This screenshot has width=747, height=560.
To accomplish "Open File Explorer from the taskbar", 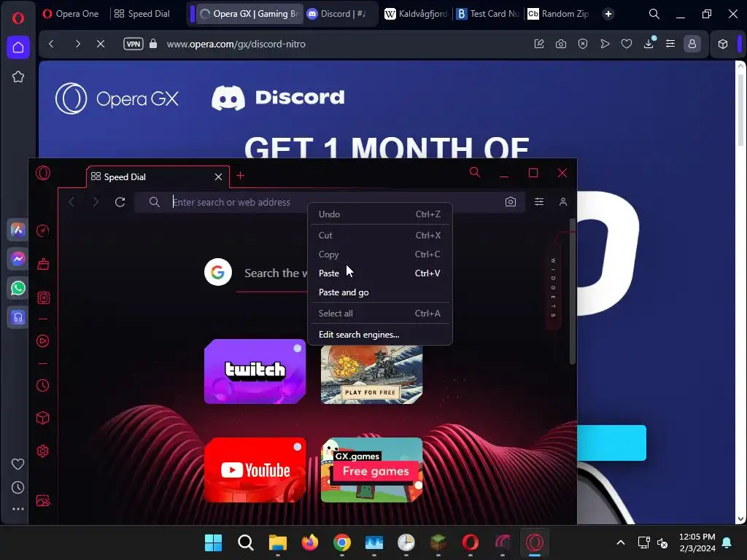I will [x=278, y=542].
